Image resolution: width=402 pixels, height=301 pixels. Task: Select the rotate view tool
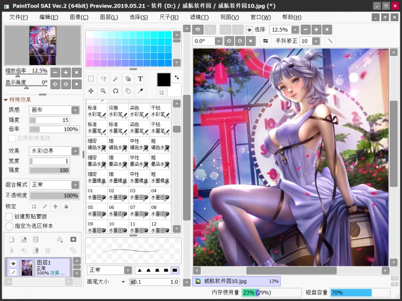click(x=116, y=91)
